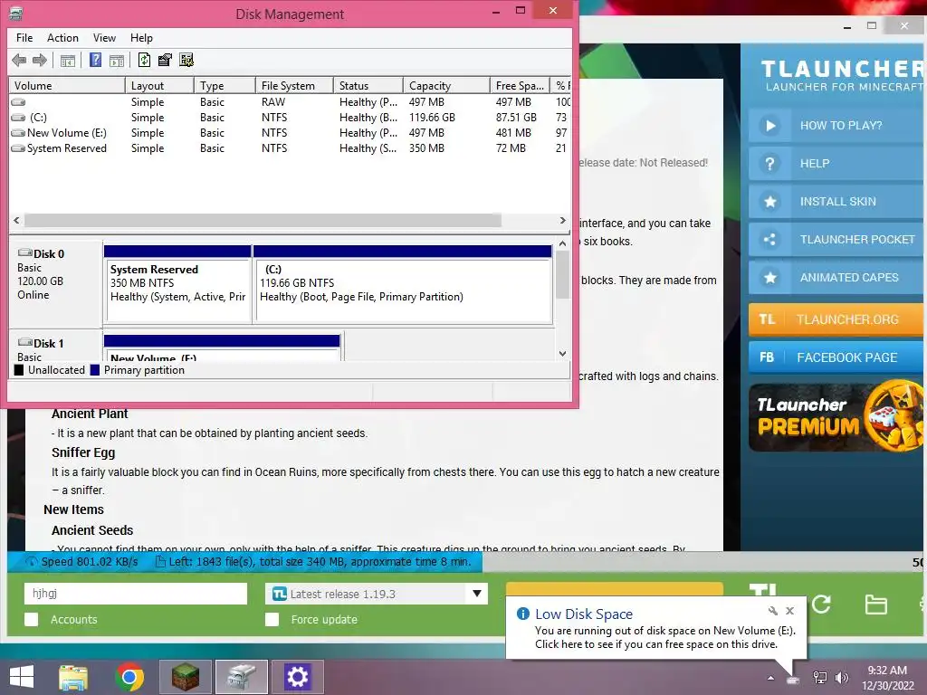Enable the Force update checkbox
The image size is (927, 695).
point(272,619)
